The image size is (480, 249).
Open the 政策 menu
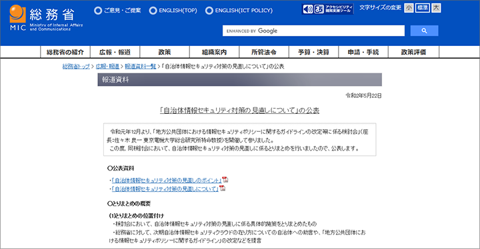pyautogui.click(x=165, y=52)
